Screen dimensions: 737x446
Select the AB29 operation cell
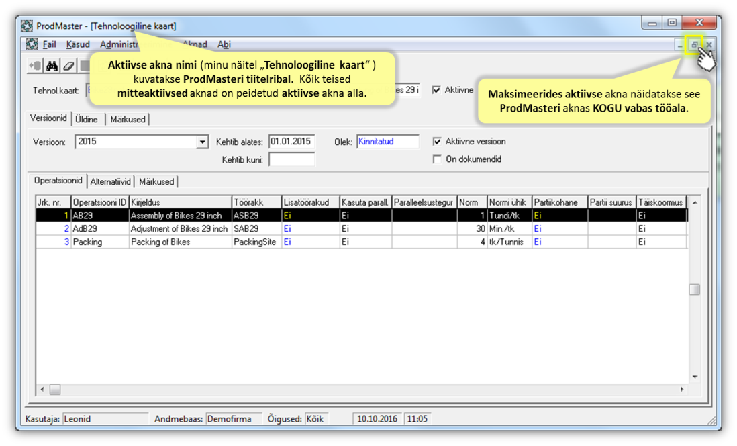coord(99,216)
